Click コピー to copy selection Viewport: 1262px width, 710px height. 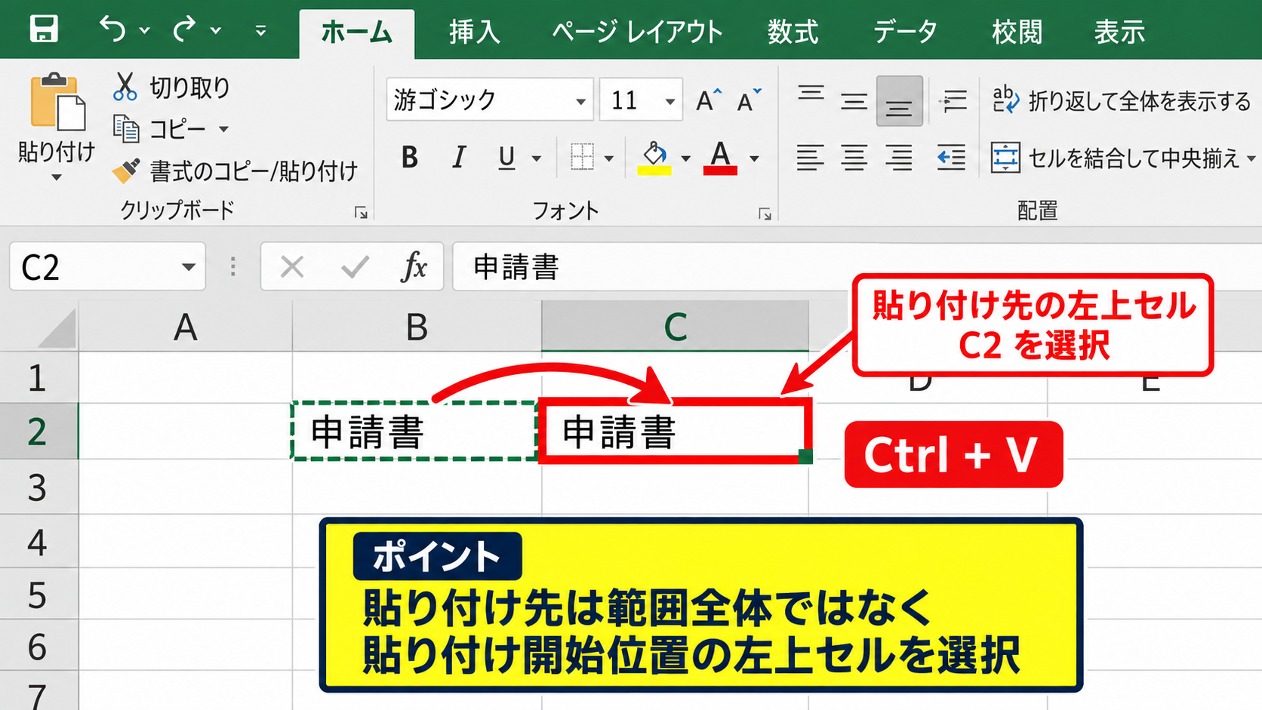pyautogui.click(x=159, y=129)
